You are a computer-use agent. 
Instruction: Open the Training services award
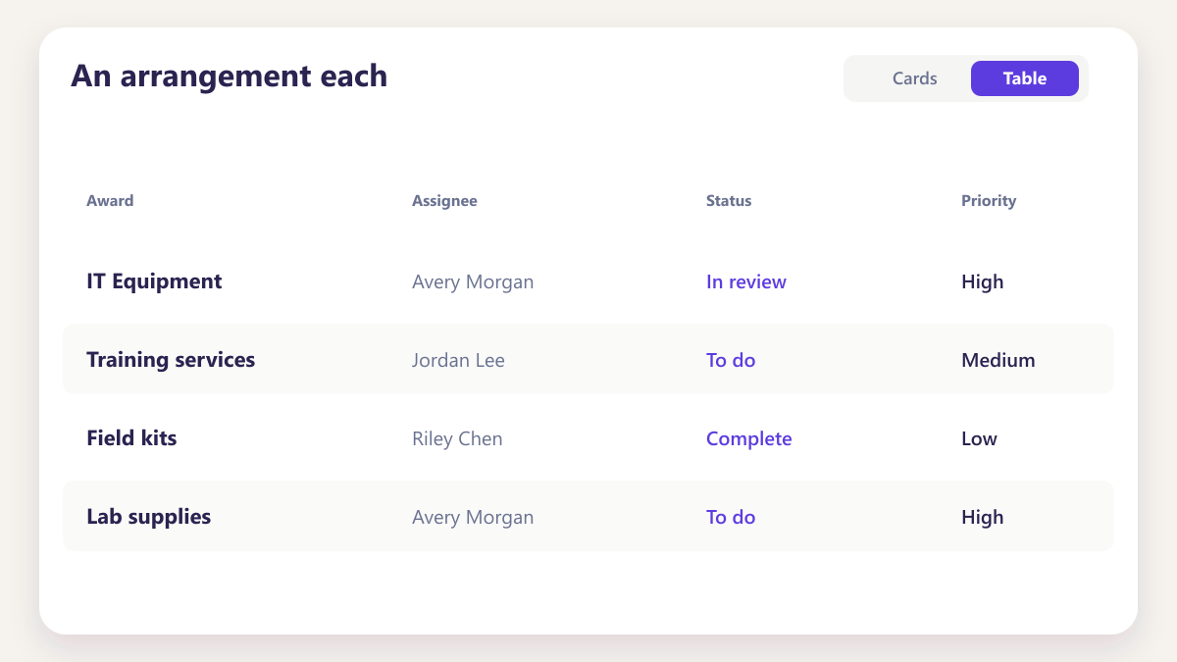171,360
